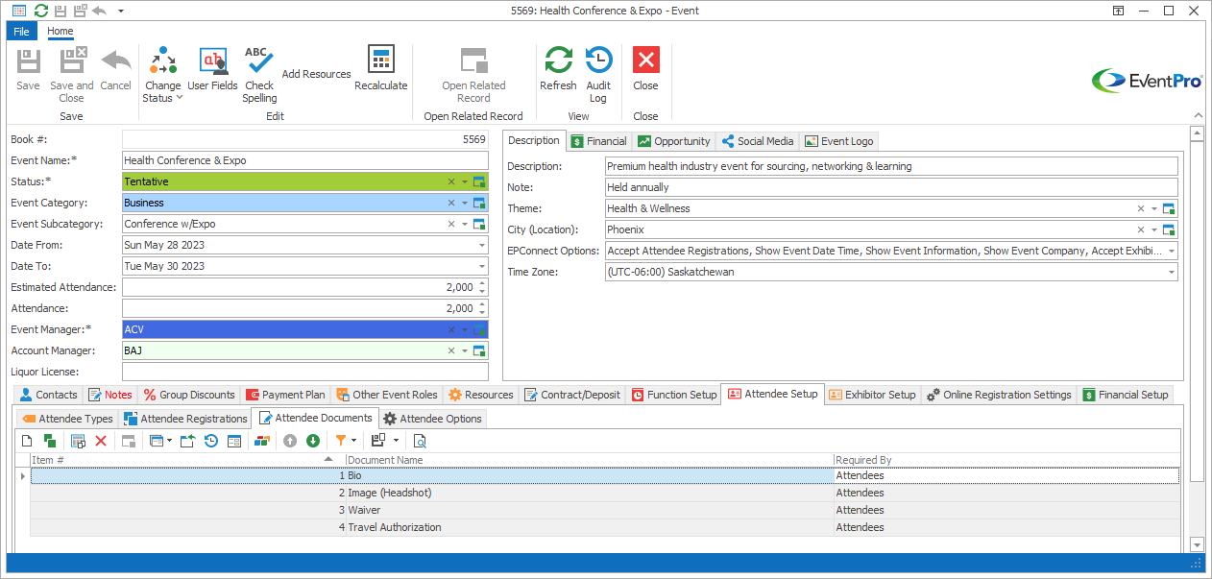Screen dimensions: 1212x579
Task: Open the Function Setup tab
Action: click(x=674, y=395)
